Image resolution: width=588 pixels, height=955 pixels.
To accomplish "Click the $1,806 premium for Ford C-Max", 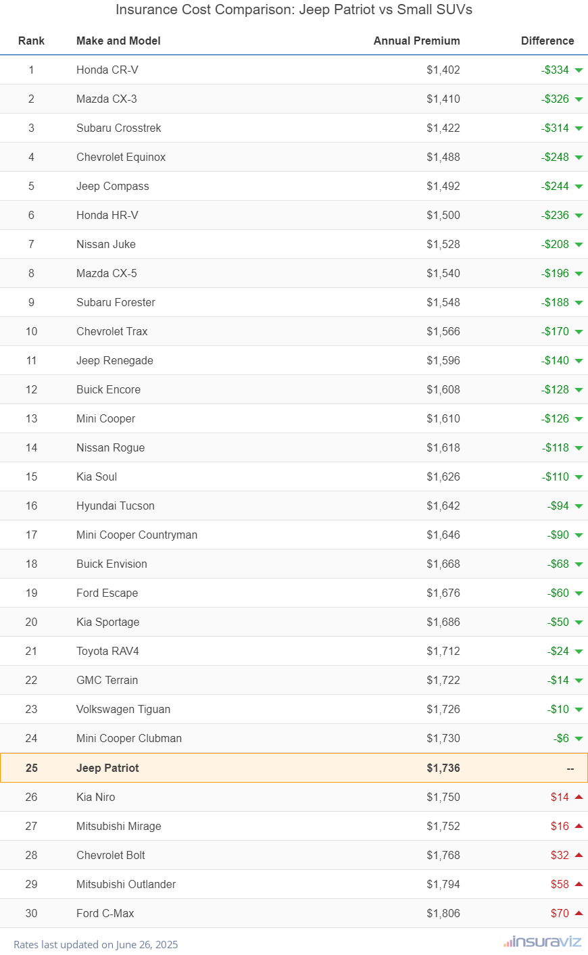I will pyautogui.click(x=443, y=913).
